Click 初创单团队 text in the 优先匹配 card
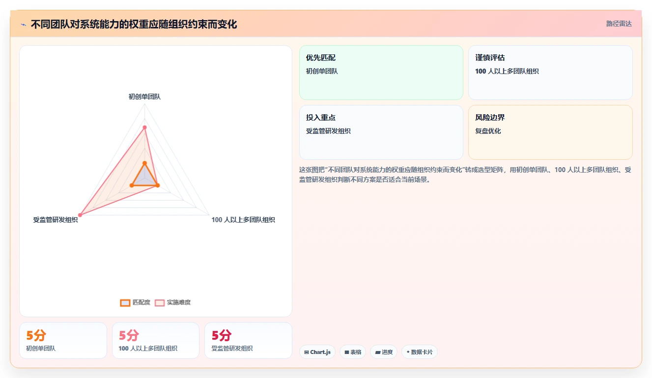 click(x=322, y=71)
